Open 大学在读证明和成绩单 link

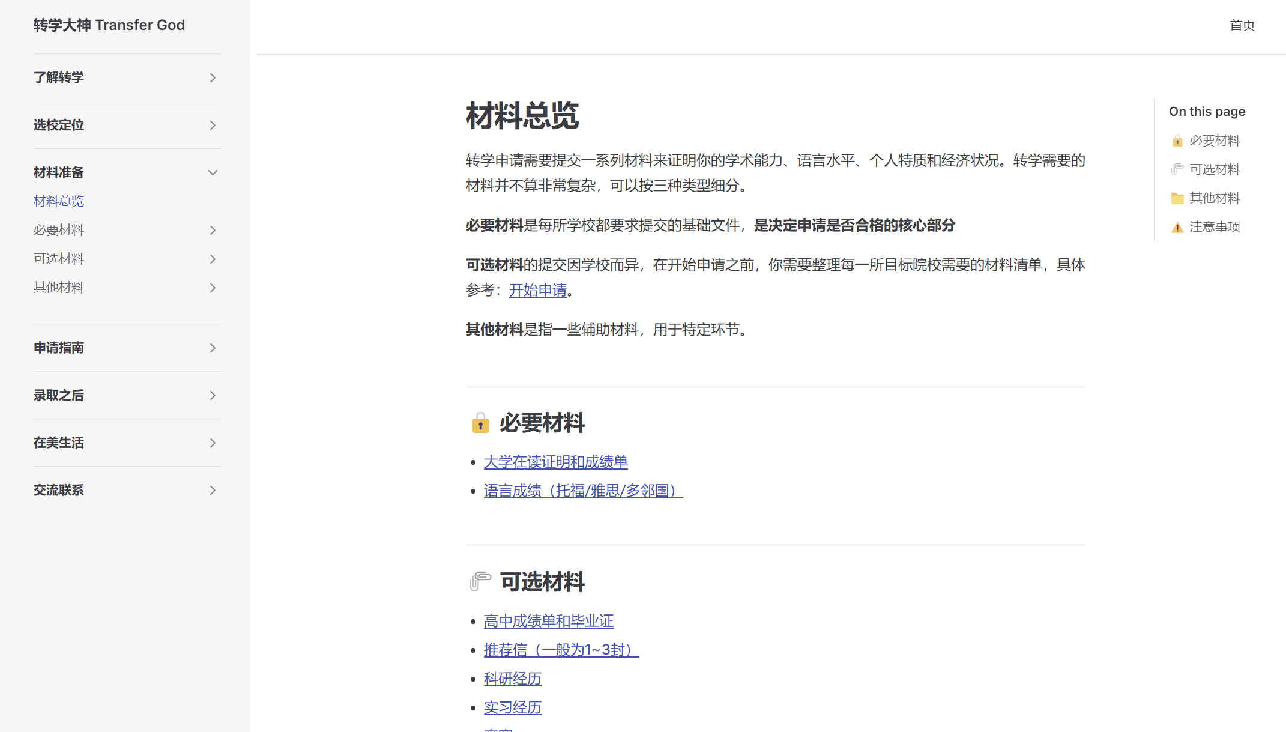555,462
